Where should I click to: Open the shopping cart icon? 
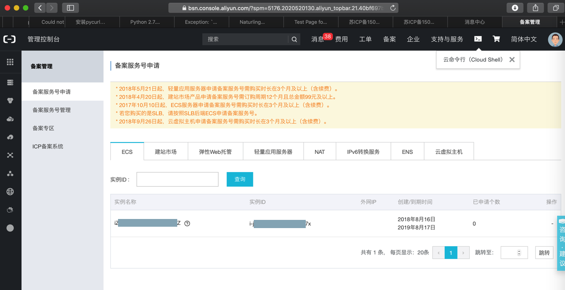pos(496,39)
